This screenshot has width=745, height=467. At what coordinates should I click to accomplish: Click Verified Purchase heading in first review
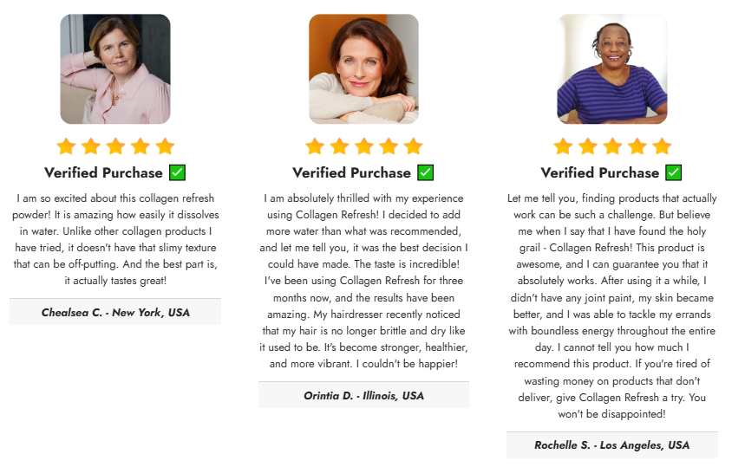coord(103,172)
